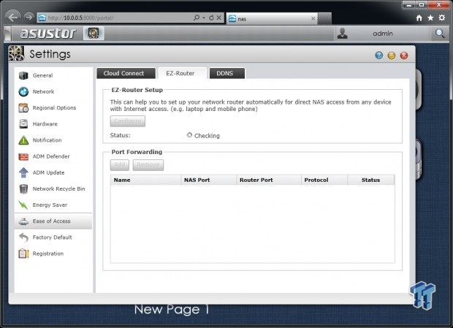This screenshot has width=453, height=328.
Task: Open the ADM Defender firewall icon
Action: 23,156
